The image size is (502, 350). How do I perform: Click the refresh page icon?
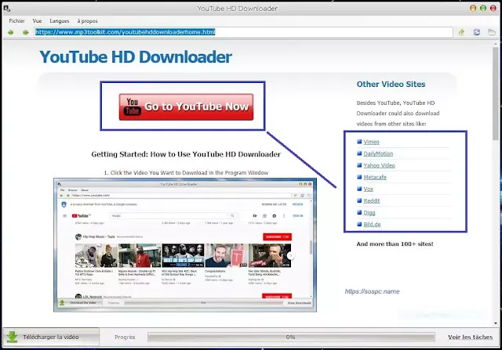click(x=477, y=32)
